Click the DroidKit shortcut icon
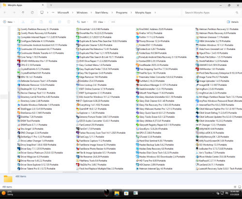This screenshot has height=199, width=242. (x=77, y=37)
